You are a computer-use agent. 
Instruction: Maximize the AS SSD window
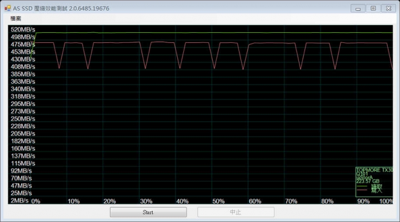click(x=373, y=8)
